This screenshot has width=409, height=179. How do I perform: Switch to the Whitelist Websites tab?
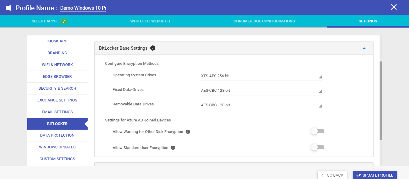(150, 21)
